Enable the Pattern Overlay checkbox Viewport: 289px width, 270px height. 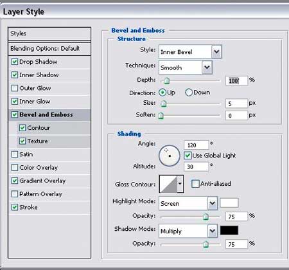(x=15, y=194)
